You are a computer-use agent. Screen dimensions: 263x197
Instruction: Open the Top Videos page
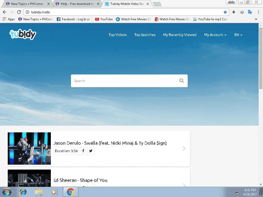118,35
